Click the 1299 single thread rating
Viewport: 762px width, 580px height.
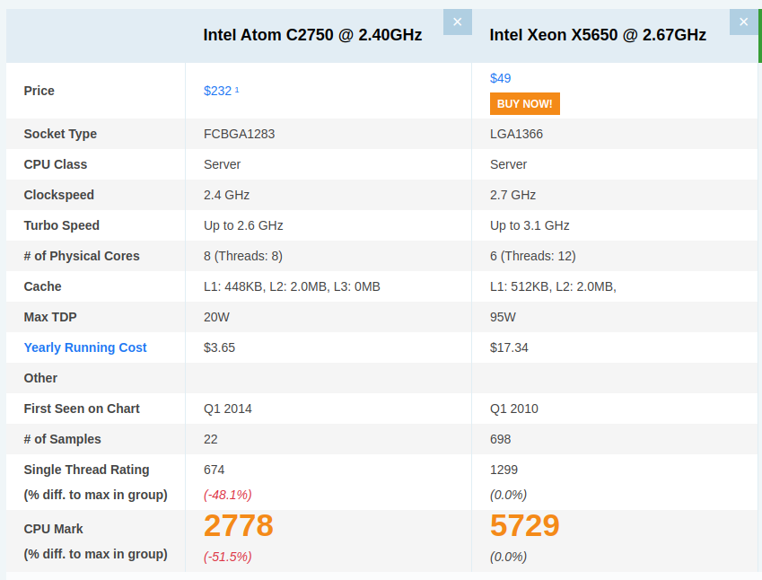coord(504,470)
